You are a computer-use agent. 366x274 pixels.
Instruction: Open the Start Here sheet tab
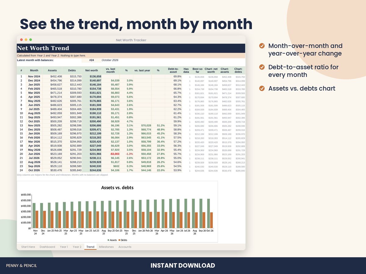point(28,247)
